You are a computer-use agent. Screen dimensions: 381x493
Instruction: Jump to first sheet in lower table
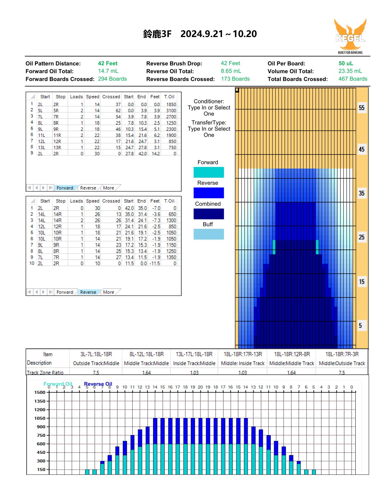(x=29, y=292)
